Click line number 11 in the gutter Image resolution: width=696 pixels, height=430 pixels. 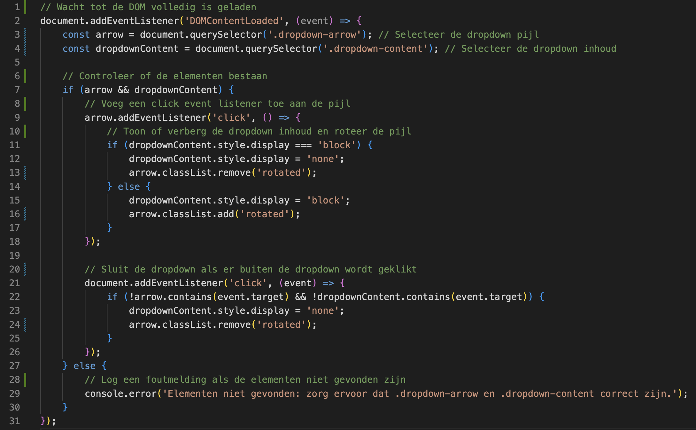click(15, 145)
